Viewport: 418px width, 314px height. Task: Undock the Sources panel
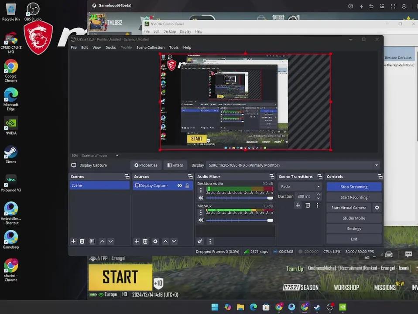coord(190,176)
